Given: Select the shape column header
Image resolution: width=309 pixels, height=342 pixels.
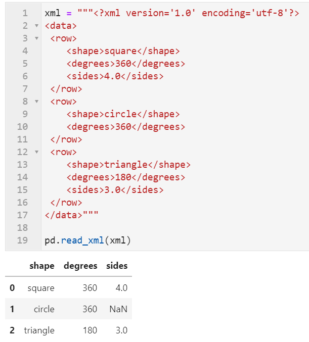Looking at the screenshot, I should click(x=42, y=266).
